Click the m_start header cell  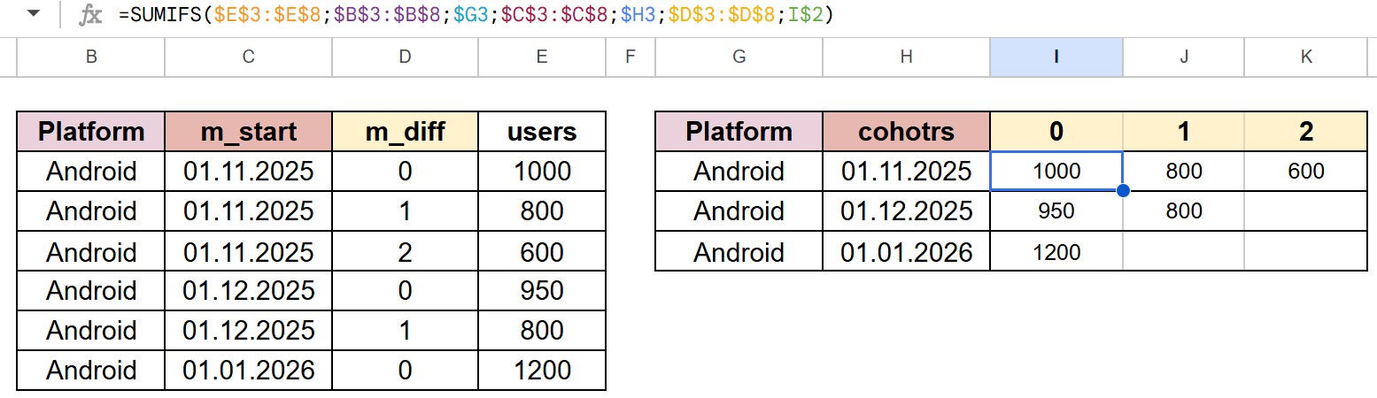click(x=248, y=132)
